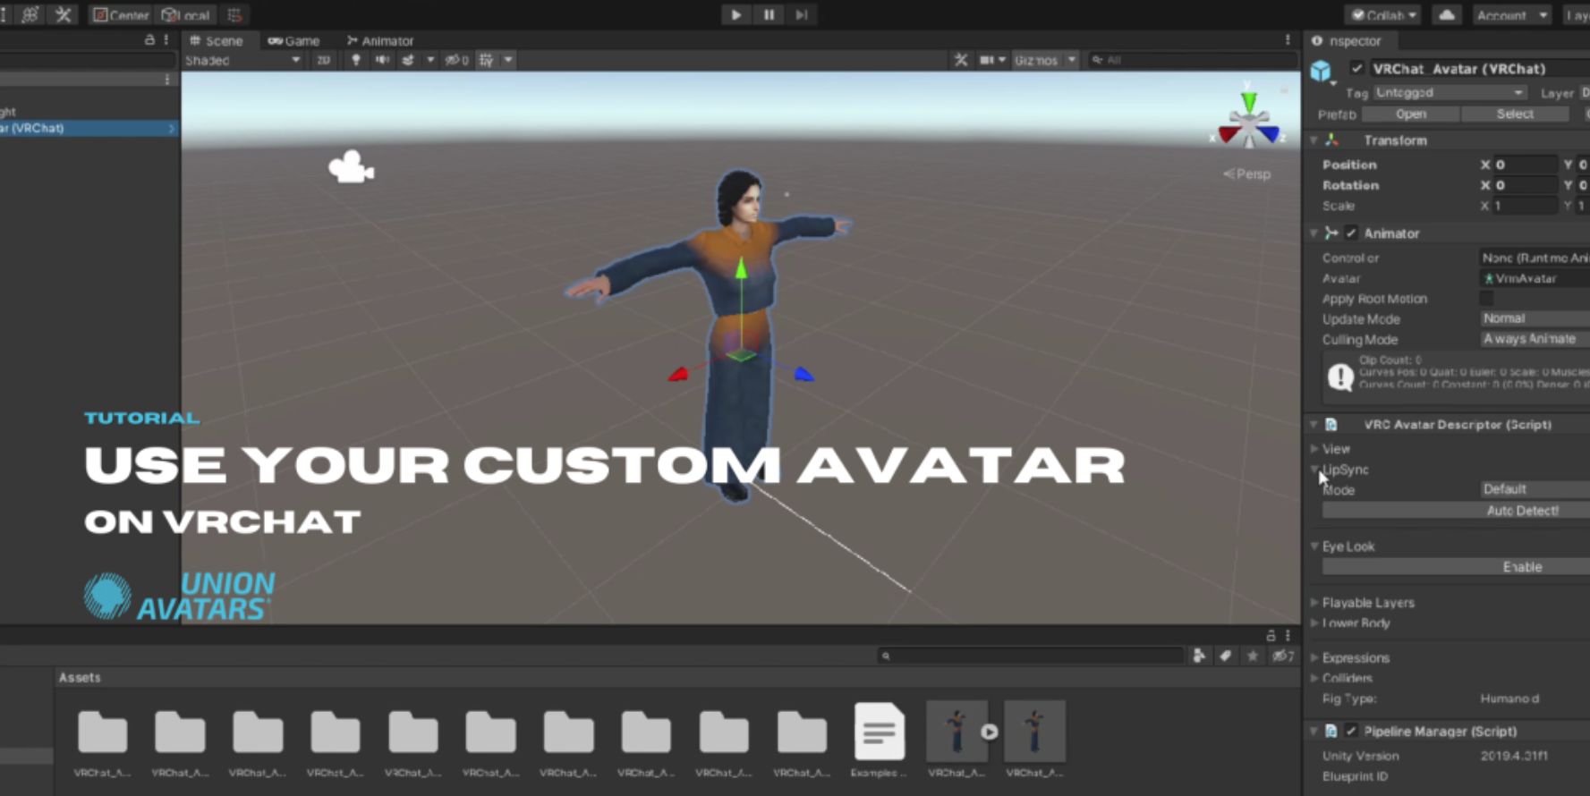
Task: Open Scene view options menu (three dots)
Action: tap(1288, 40)
